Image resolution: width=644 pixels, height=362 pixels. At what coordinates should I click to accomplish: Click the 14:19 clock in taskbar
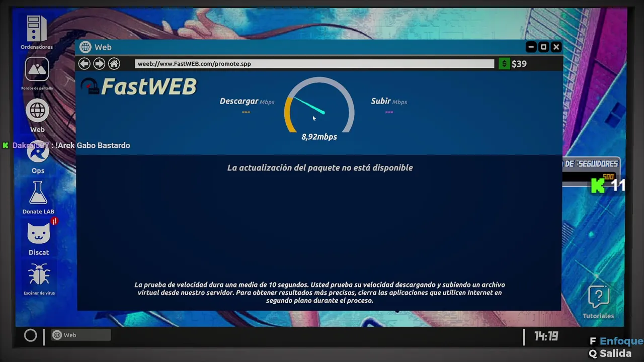point(546,336)
